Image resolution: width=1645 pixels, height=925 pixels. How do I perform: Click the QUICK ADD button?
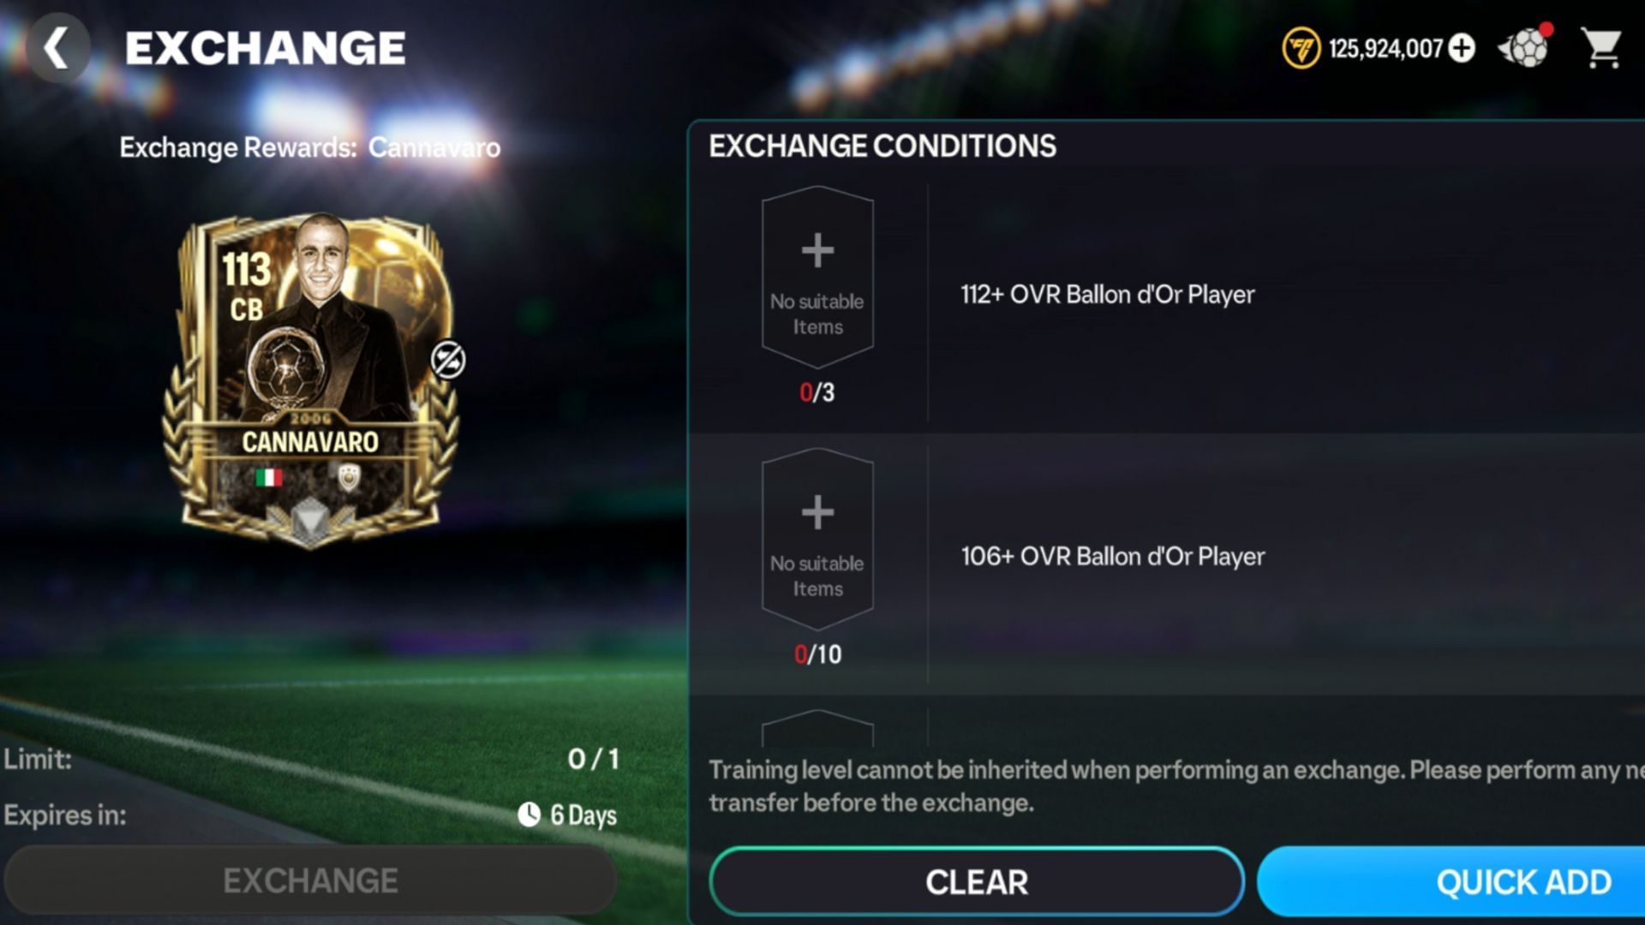tap(1451, 881)
